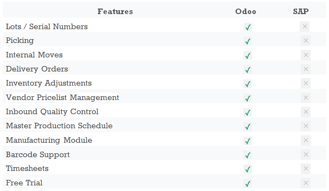
Task: Click the SAP column header
Action: [x=301, y=11]
